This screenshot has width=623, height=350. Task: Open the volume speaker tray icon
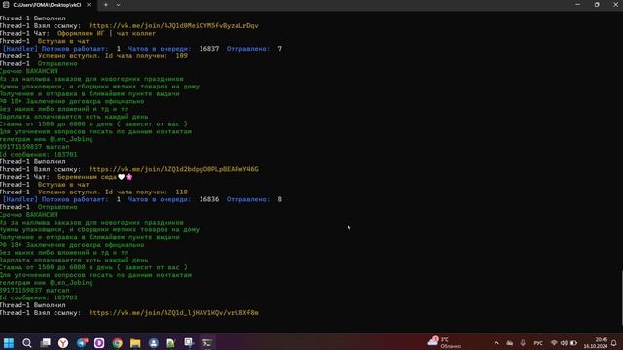tap(564, 343)
